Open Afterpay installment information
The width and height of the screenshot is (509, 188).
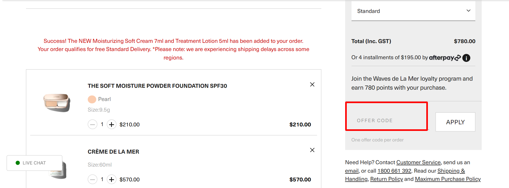coord(466,58)
